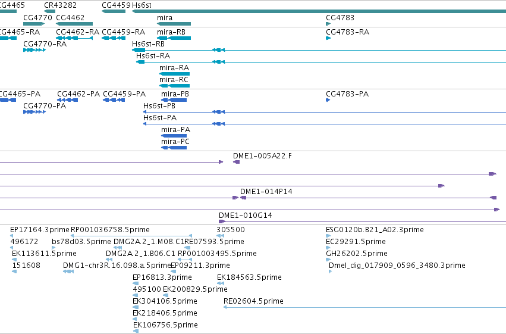Select the ESG0120b.B21_A02.3prime label

point(375,230)
